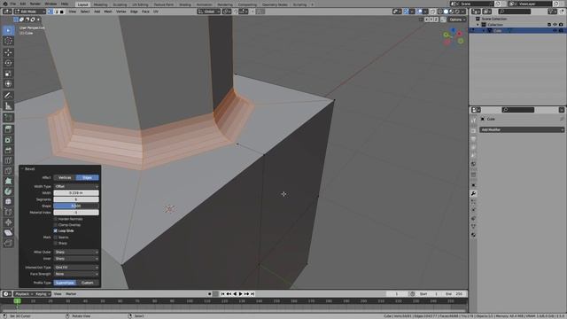Hide Collection with its eye icon
The width and height of the screenshot is (567, 319).
pos(555,25)
